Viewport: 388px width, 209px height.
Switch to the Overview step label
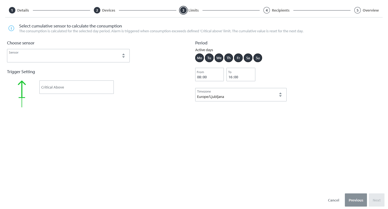[370, 10]
